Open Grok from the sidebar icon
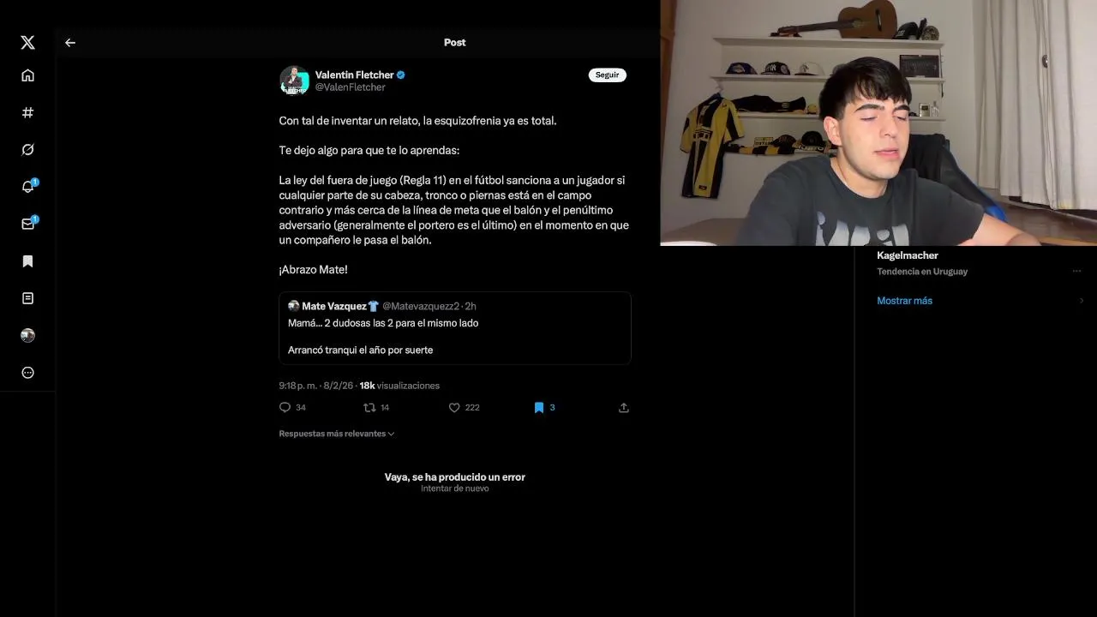 27,150
